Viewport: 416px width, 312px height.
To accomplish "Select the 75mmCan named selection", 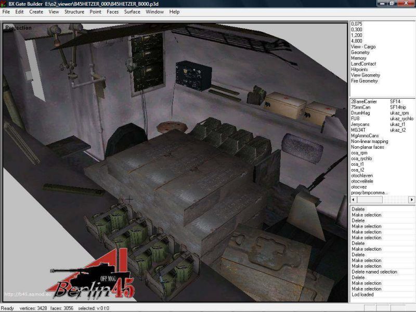I will 361,107.
